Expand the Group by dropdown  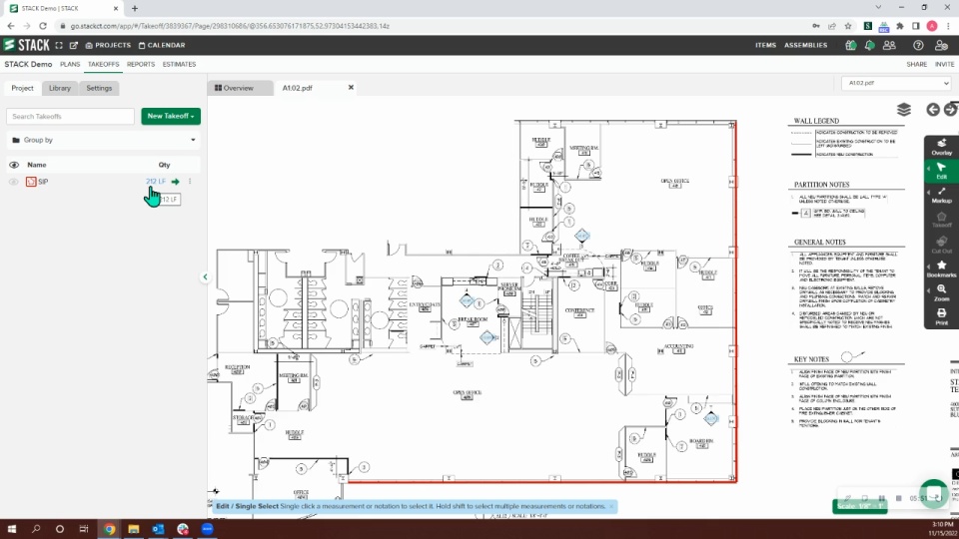104,140
